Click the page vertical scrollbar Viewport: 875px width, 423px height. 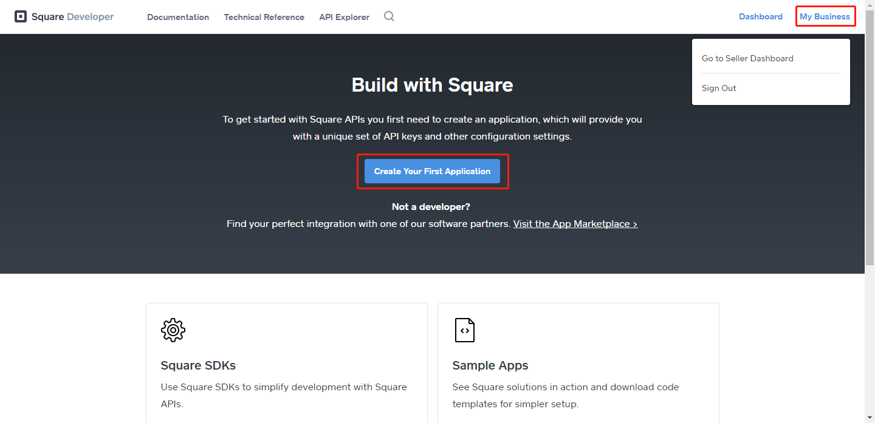click(870, 137)
